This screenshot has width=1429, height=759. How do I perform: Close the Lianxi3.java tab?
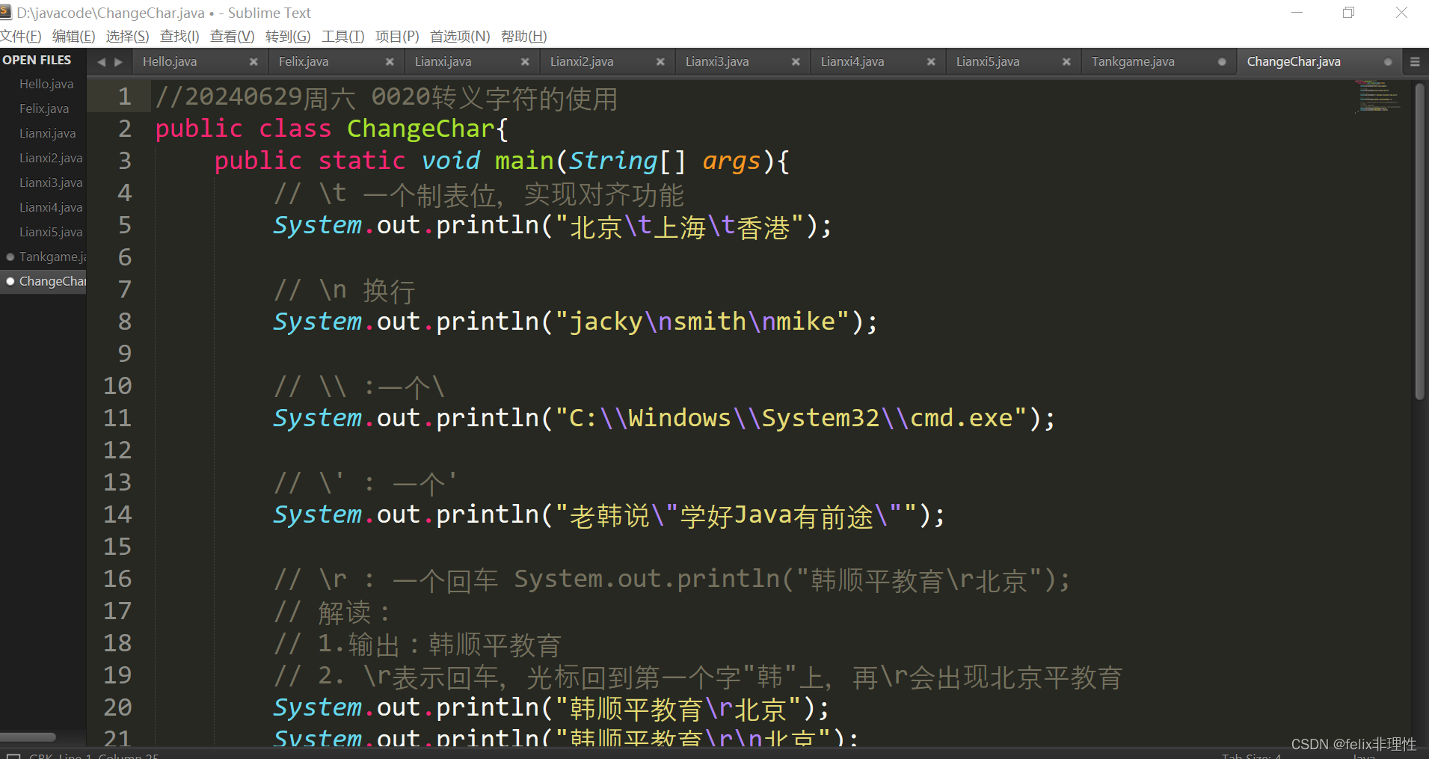point(796,62)
